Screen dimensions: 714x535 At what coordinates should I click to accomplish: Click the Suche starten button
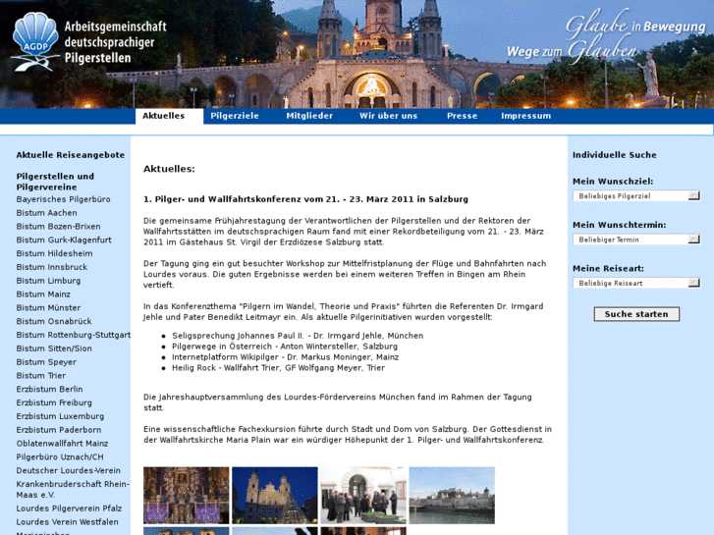coord(636,314)
